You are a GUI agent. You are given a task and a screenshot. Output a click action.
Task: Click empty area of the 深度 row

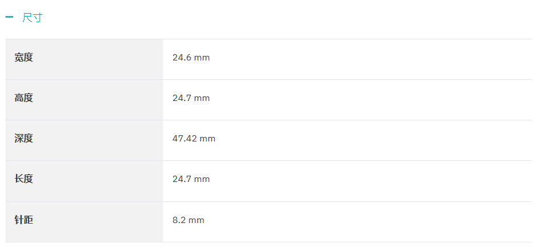pyautogui.click(x=371, y=140)
